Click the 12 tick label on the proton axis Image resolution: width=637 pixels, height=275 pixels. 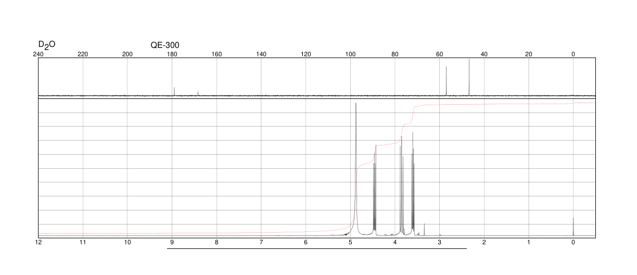38,243
